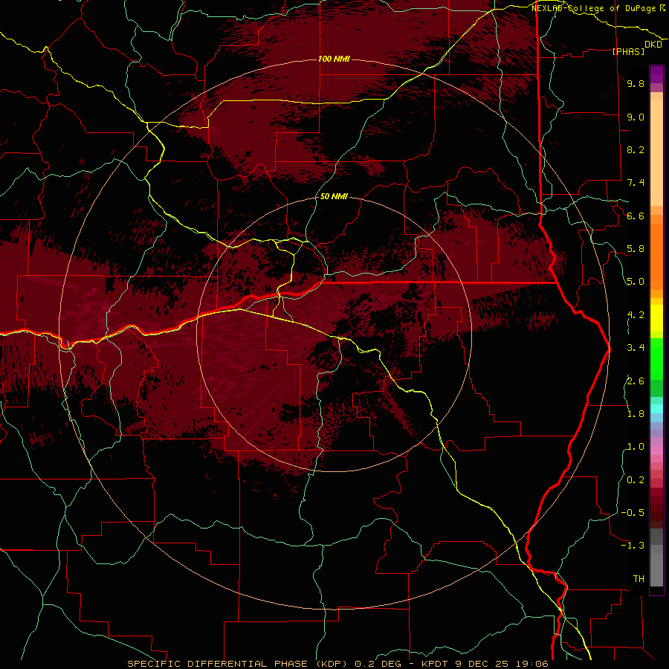This screenshot has width=669, height=669.
Task: Pick the cyan band on the color bar
Action: coord(656,409)
